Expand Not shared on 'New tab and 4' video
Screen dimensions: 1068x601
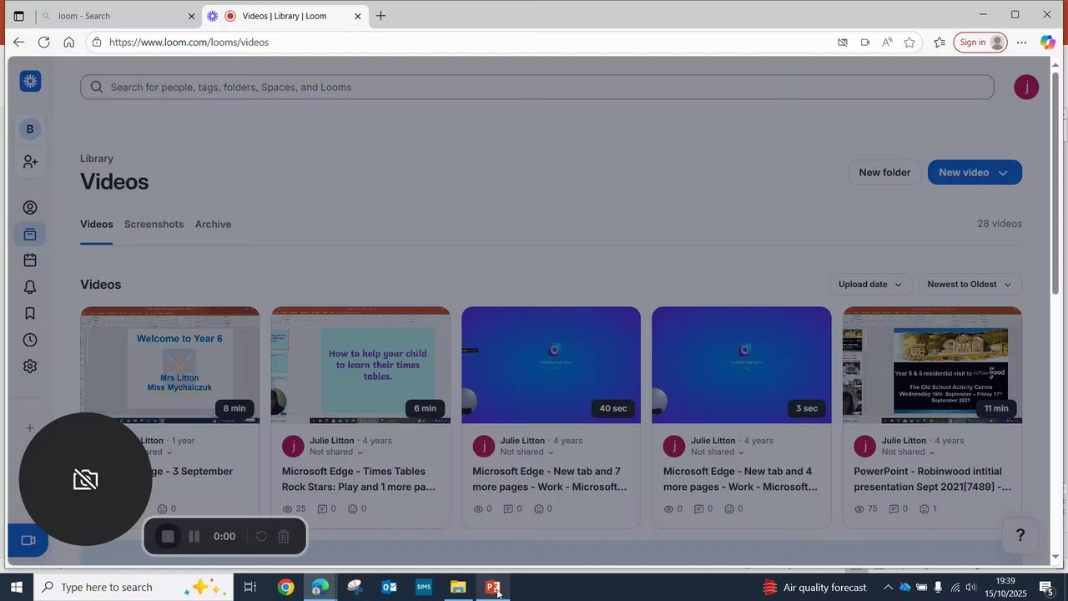718,452
